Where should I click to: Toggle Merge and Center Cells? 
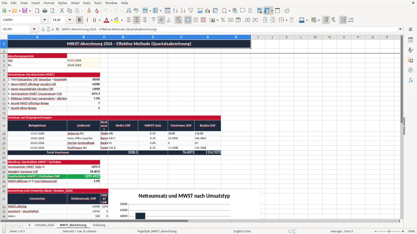pyautogui.click(x=188, y=20)
